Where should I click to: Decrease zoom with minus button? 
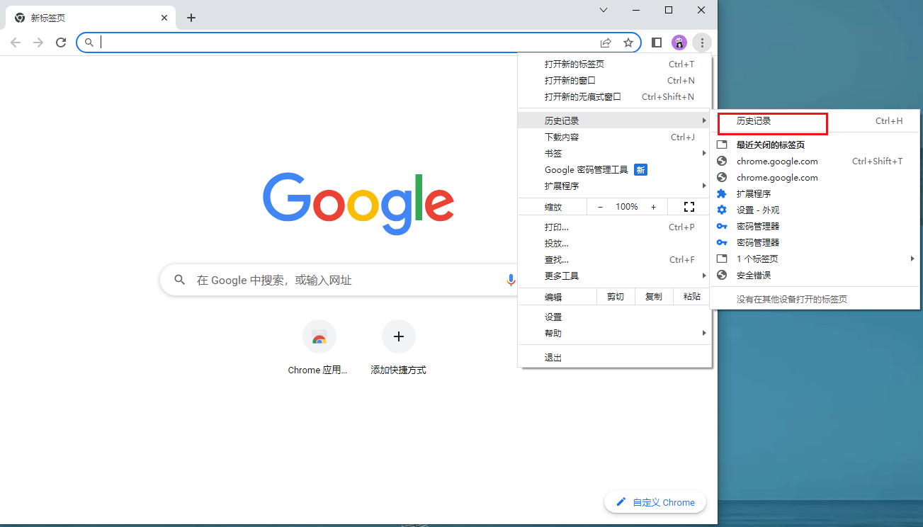pyautogui.click(x=601, y=207)
